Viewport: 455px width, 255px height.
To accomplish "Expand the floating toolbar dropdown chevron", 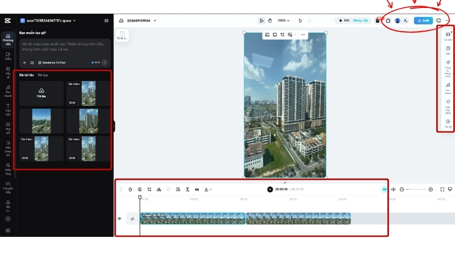I will click(295, 35).
